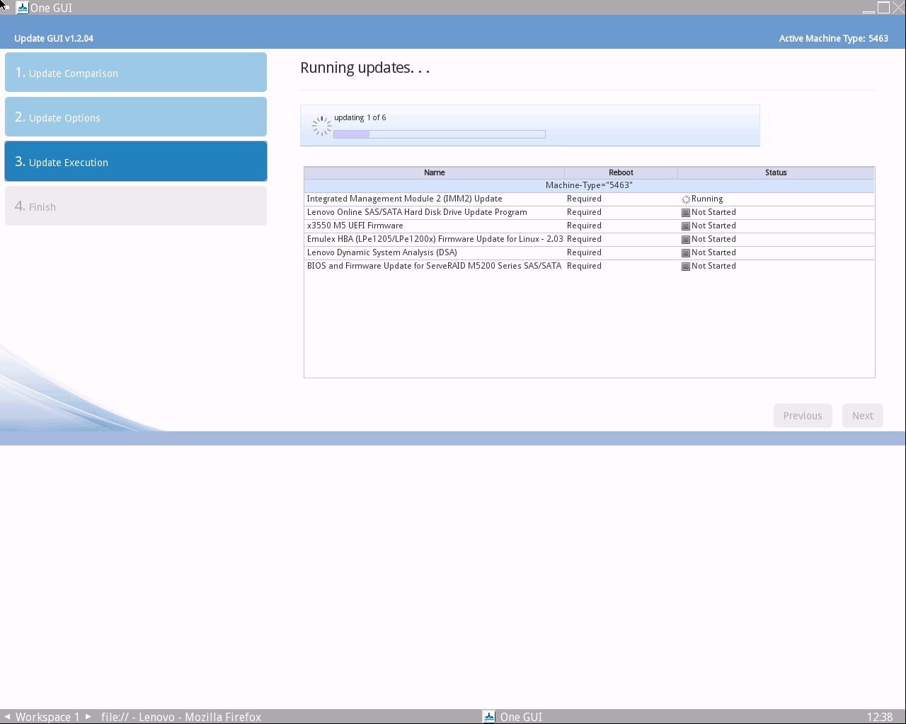Select Emulex HBA Firmware Update for Linux row
This screenshot has width=906, height=724.
pyautogui.click(x=589, y=239)
